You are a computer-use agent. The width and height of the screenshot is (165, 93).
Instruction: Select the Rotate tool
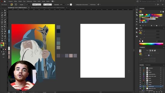pos(2,24)
